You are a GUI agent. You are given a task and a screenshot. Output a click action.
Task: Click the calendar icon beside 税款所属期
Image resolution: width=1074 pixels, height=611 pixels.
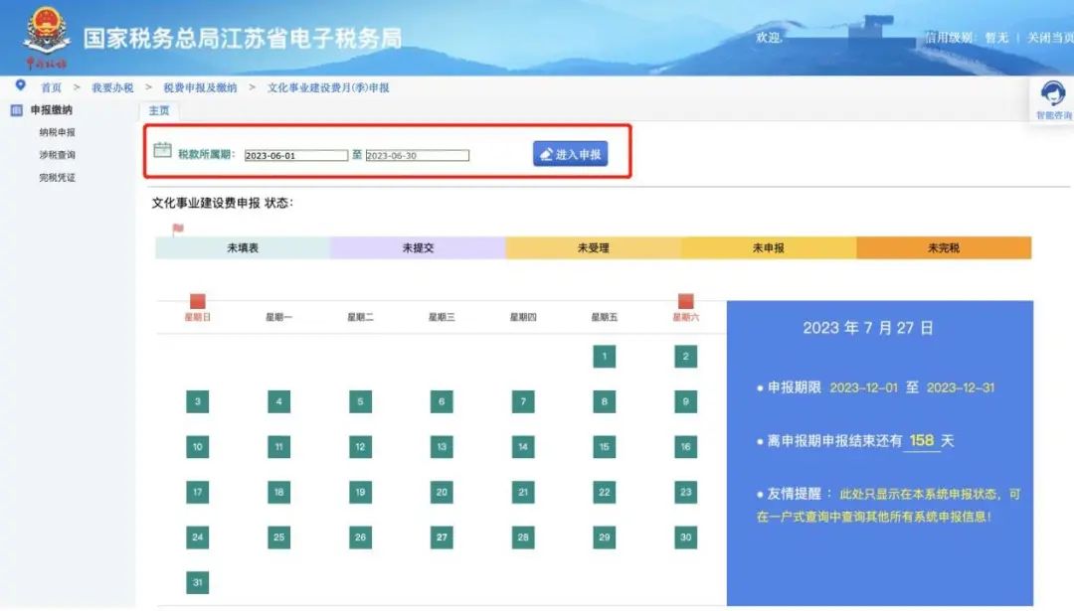click(x=163, y=151)
